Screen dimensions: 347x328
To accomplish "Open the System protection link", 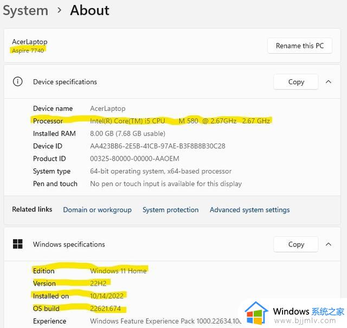I will [x=170, y=210].
